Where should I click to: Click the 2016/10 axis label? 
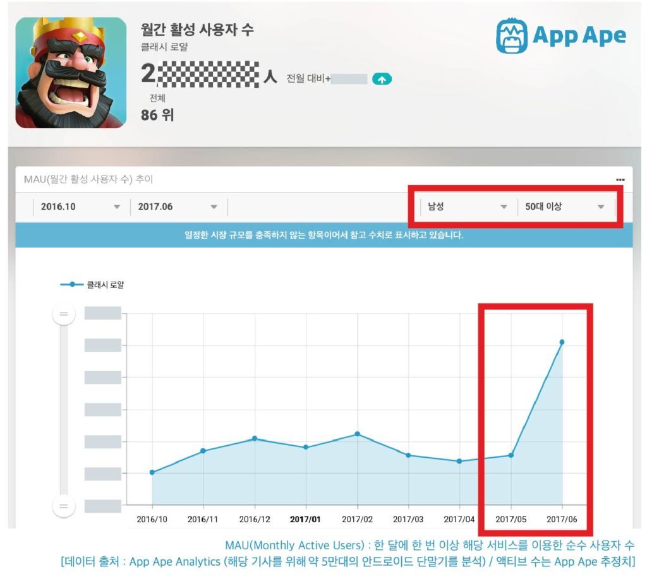(152, 519)
